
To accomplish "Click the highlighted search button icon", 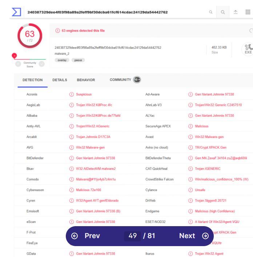I will click(x=223, y=12).
